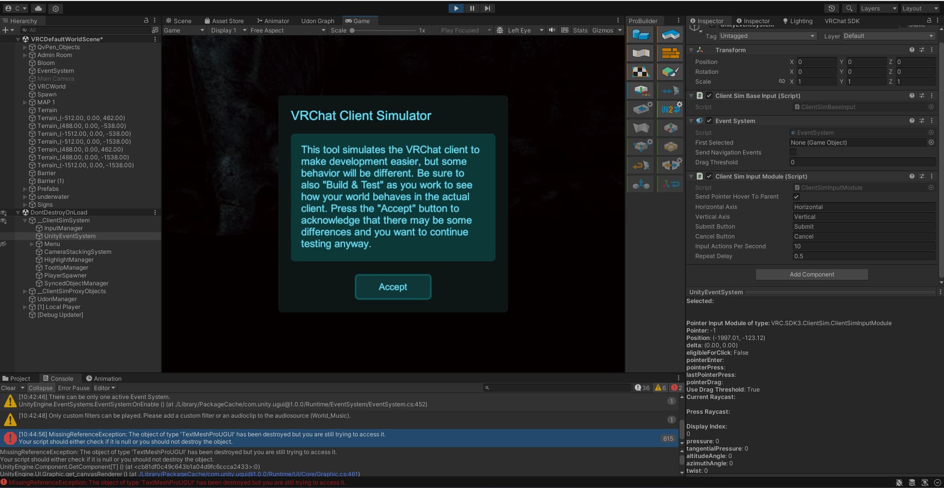
Task: Switch to the Scene tab
Action: [178, 21]
